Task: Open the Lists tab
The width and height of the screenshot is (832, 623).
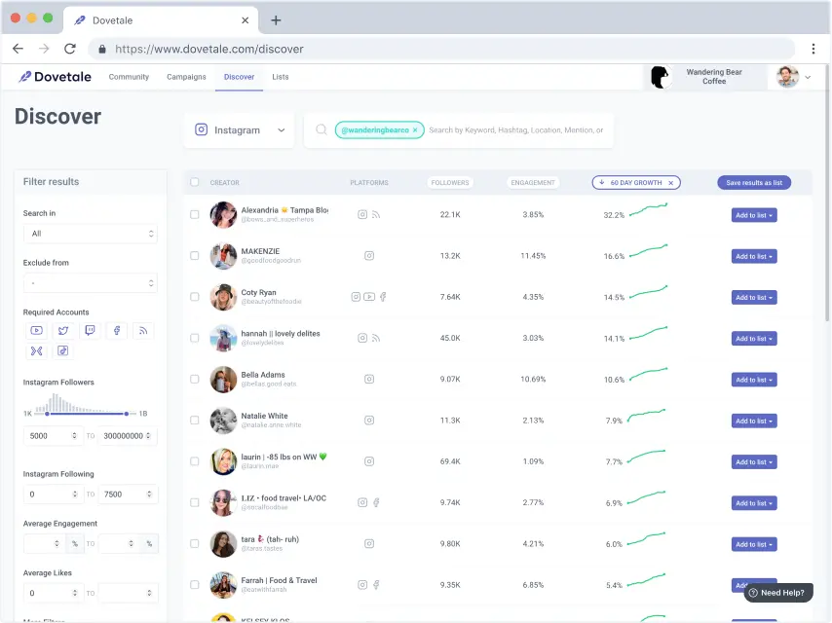Action: (x=281, y=77)
